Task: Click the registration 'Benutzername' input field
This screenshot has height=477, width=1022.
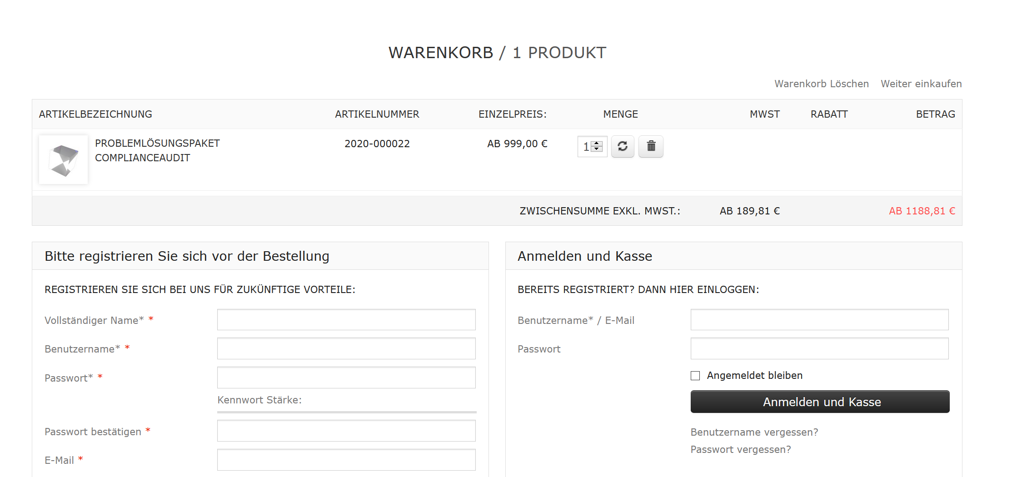Action: click(x=346, y=348)
